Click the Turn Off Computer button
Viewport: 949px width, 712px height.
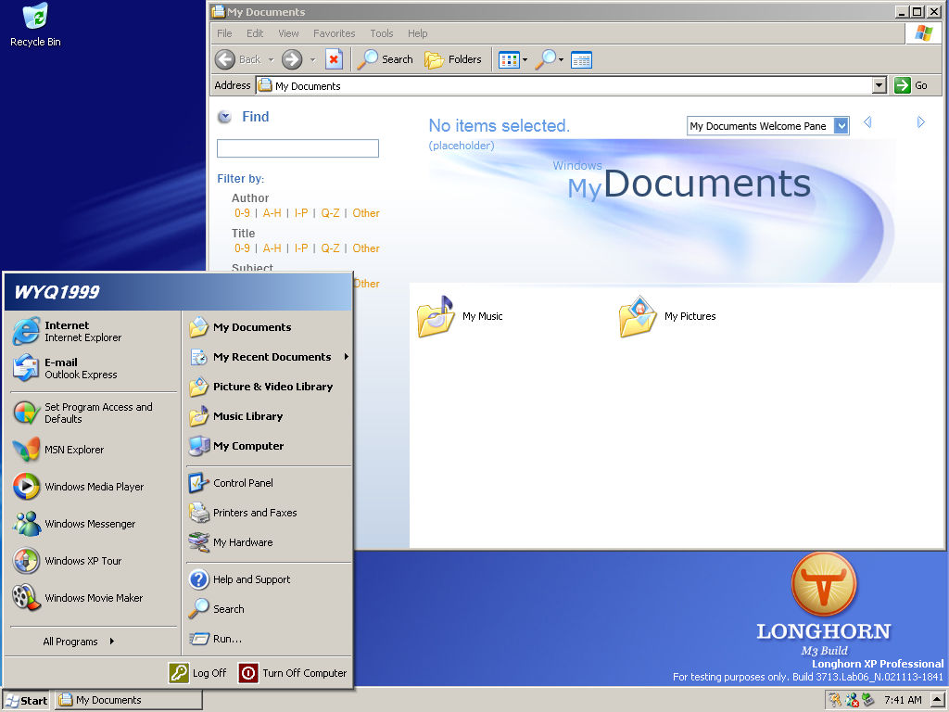[293, 673]
